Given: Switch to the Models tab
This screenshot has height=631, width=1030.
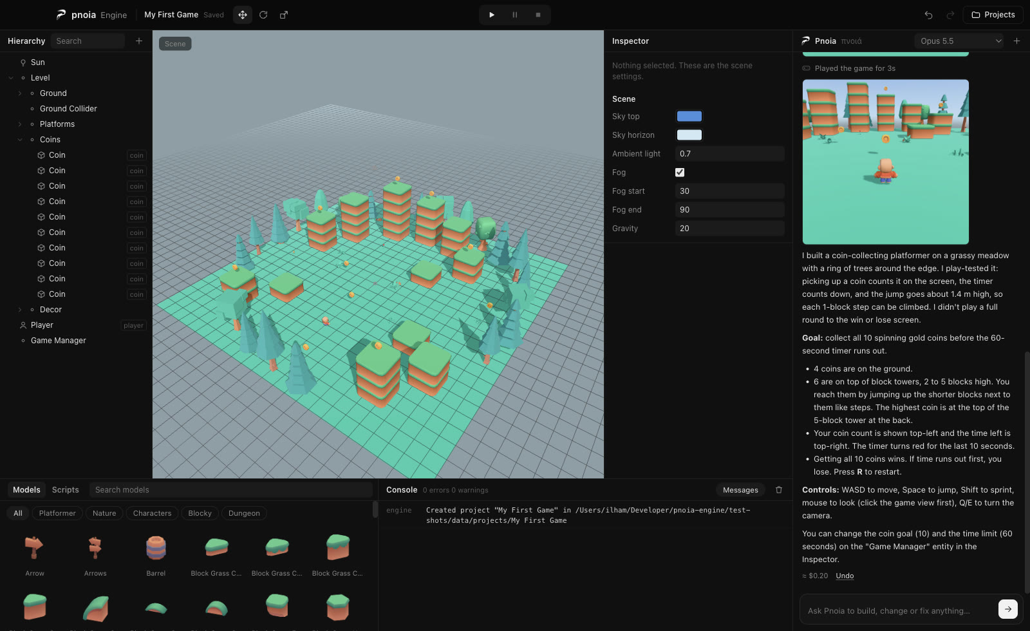Looking at the screenshot, I should (26, 490).
